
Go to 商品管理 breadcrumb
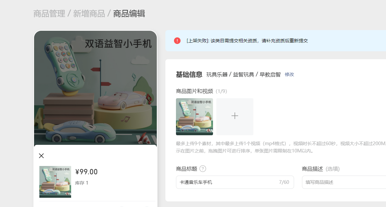coord(49,14)
